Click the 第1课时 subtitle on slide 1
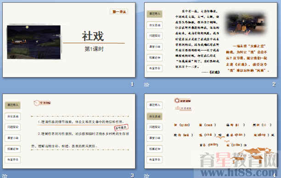This screenshot has width=281, height=178. [x=94, y=49]
